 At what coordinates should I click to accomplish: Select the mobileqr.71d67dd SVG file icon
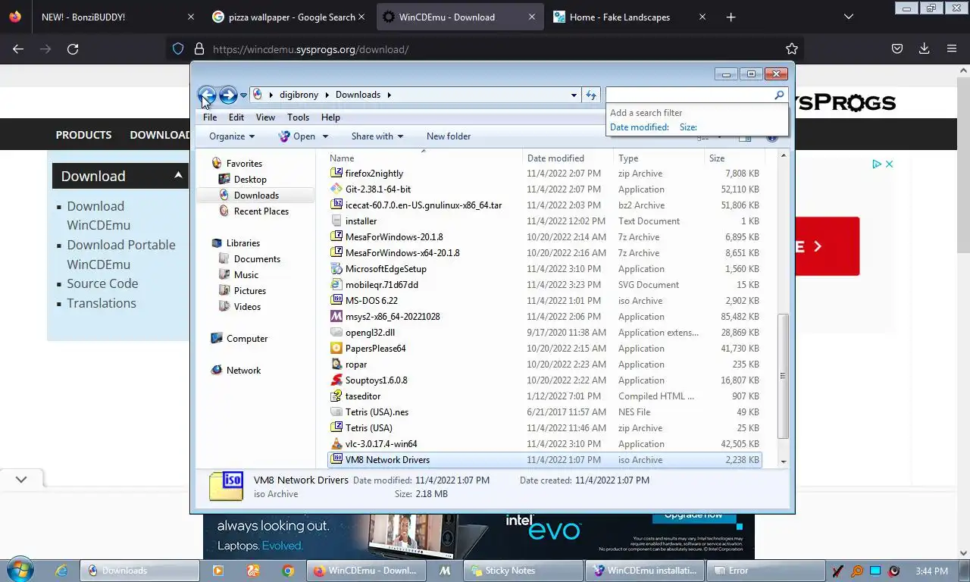tap(337, 285)
